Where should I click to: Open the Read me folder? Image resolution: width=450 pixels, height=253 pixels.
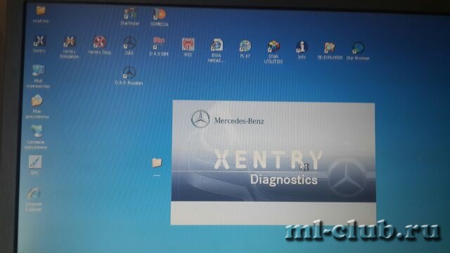tap(41, 14)
